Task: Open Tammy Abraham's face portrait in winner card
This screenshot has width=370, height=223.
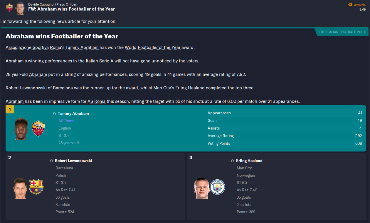Action: [x=21, y=129]
